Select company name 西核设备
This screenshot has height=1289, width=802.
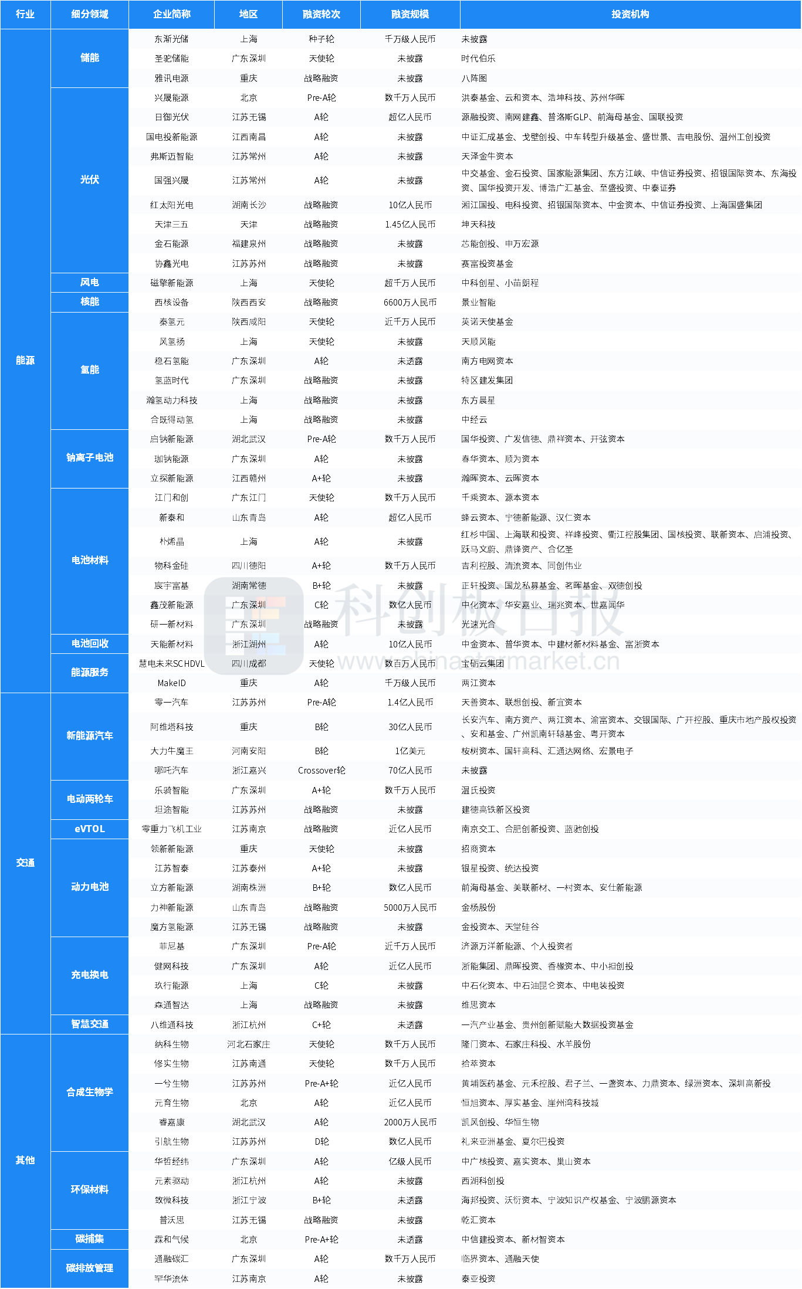pyautogui.click(x=172, y=303)
